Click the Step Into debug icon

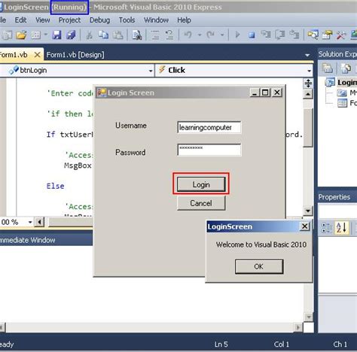coord(266,35)
